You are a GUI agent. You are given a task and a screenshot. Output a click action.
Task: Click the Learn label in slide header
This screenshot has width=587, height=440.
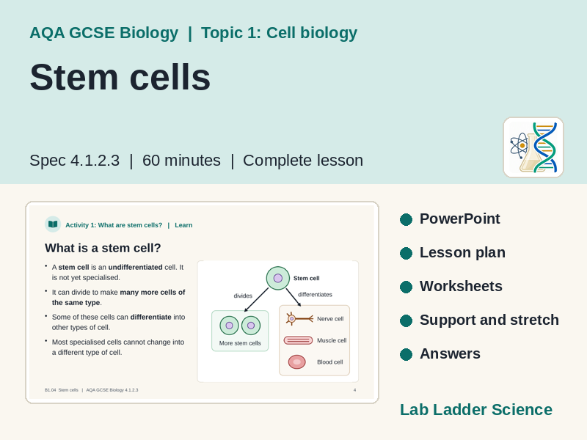tap(183, 225)
